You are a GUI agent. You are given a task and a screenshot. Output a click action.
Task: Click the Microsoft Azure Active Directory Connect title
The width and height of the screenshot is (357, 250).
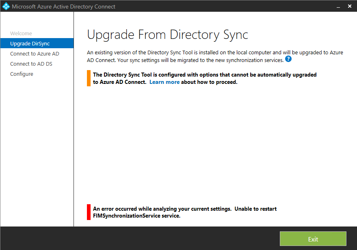63,6
